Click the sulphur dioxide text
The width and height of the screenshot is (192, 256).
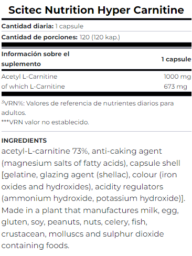(x=133, y=234)
